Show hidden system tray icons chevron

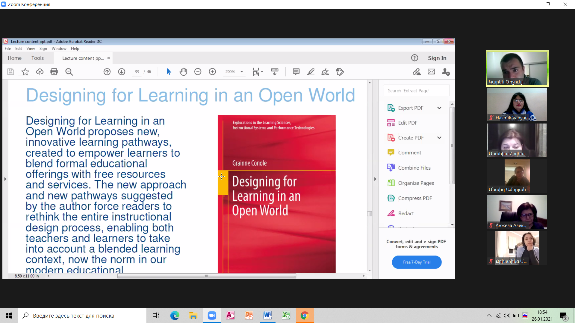coord(489,316)
